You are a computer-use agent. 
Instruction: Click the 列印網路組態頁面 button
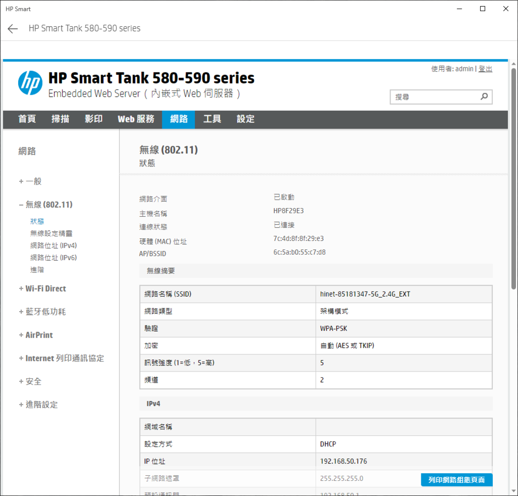[x=457, y=480]
